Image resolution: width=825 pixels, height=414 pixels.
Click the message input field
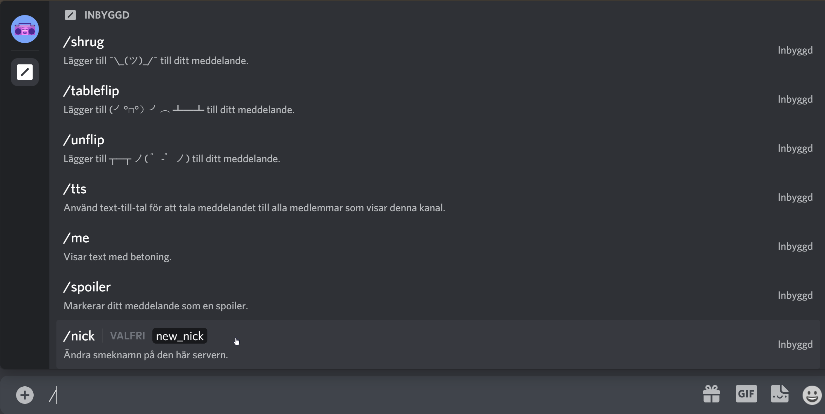pos(350,395)
